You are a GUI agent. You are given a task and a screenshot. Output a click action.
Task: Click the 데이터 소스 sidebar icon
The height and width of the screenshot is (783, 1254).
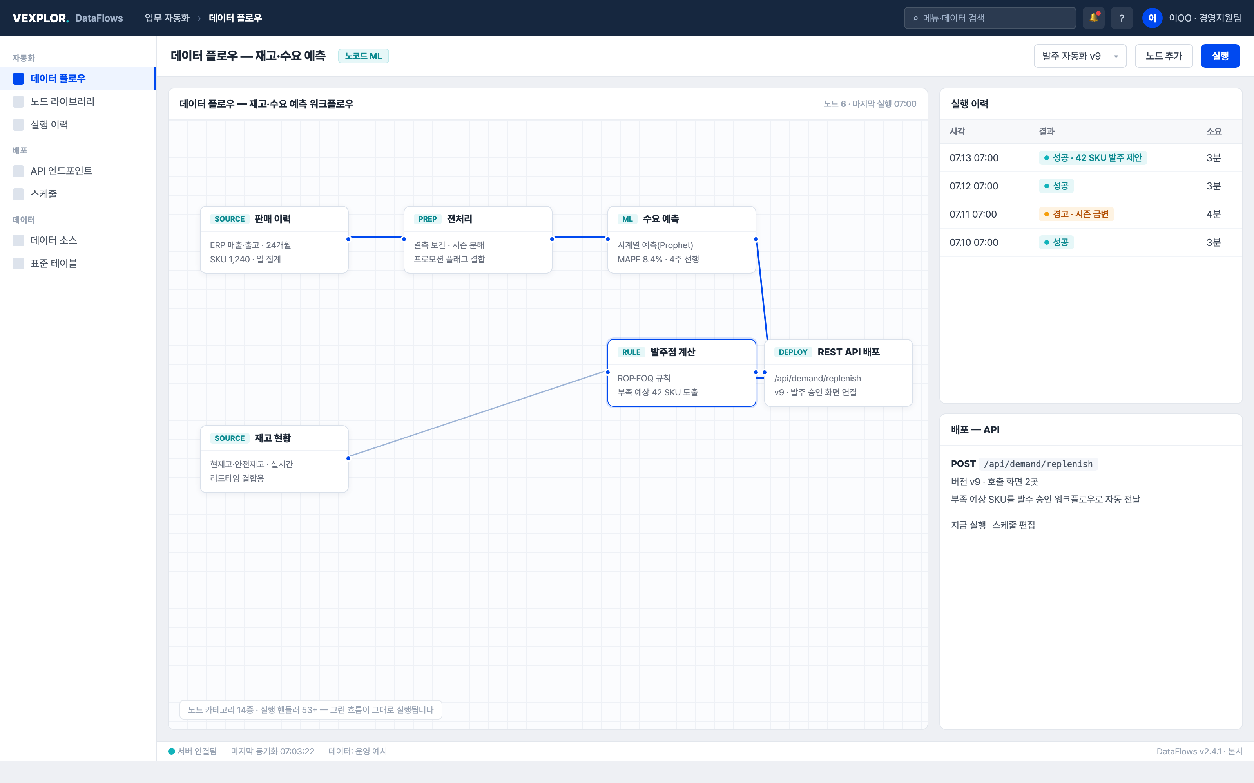[x=19, y=240]
